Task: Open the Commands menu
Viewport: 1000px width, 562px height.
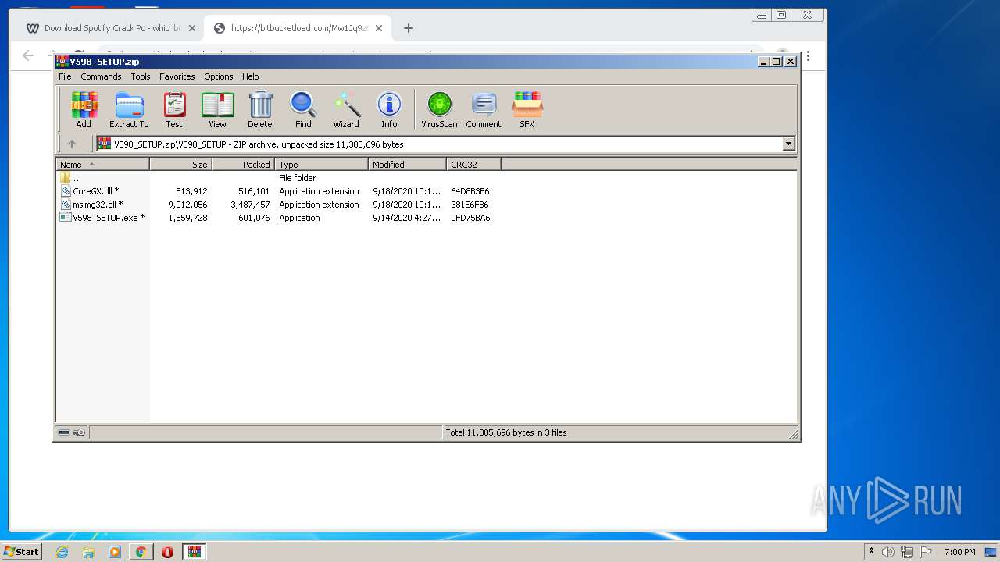Action: (x=101, y=76)
